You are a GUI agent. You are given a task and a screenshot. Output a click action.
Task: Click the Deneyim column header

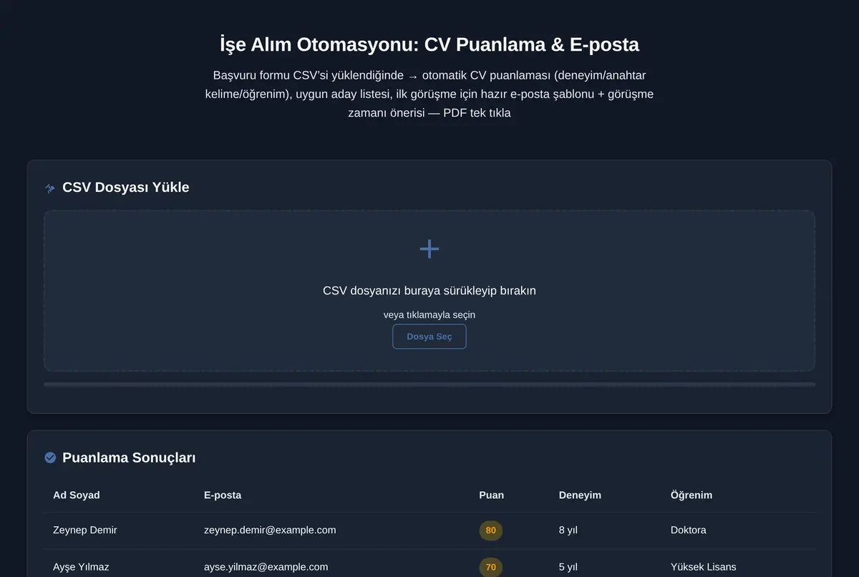pyautogui.click(x=580, y=495)
